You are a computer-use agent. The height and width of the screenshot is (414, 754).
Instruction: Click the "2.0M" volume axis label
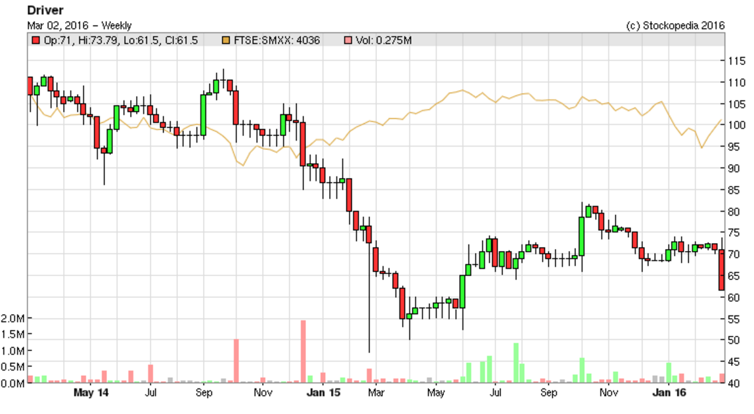tap(13, 318)
